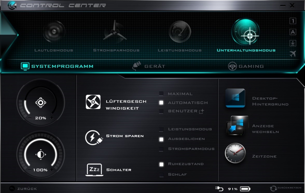Image resolution: width=305 pixels, height=193 pixels.
Task: Select Benutzer fan speed option
Action: [161, 111]
